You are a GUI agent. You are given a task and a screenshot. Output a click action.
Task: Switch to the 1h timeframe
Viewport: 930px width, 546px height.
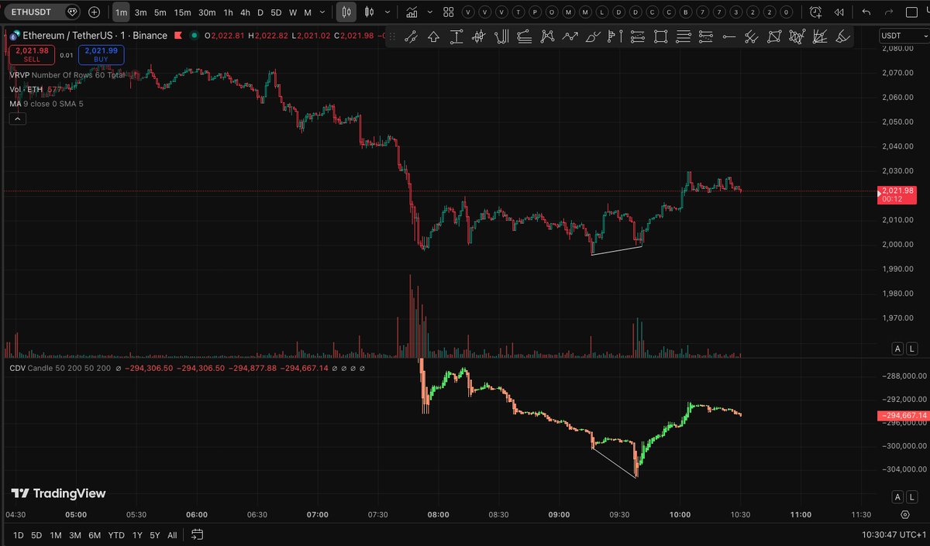(x=228, y=12)
